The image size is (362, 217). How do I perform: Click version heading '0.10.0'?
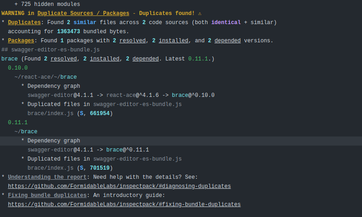point(18,68)
